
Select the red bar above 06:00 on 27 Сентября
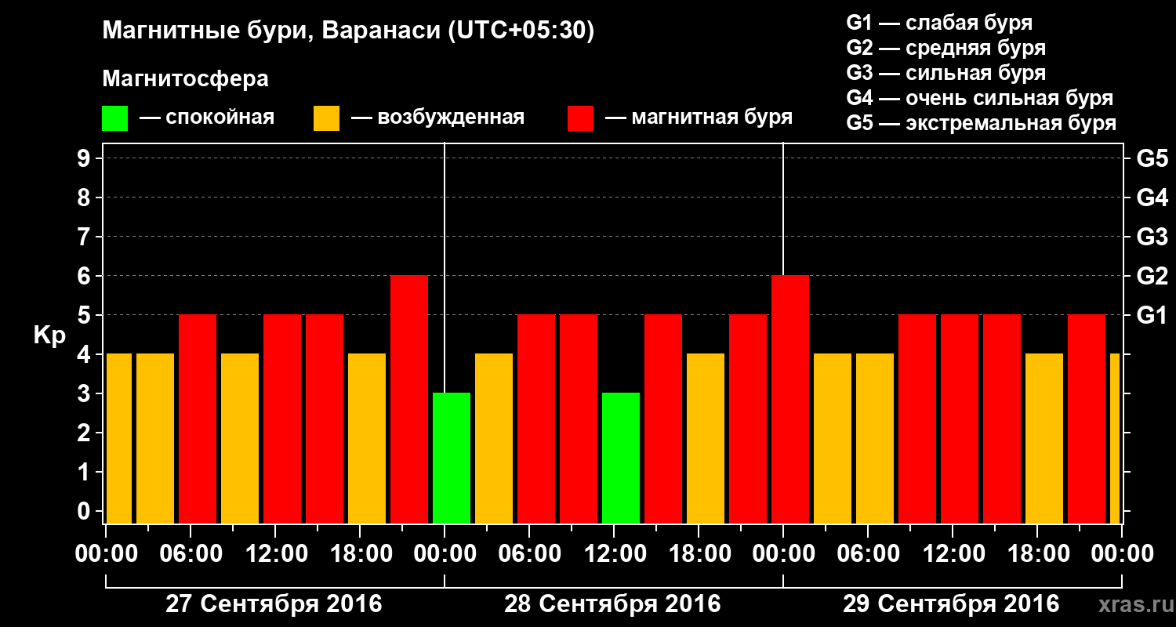[198, 419]
